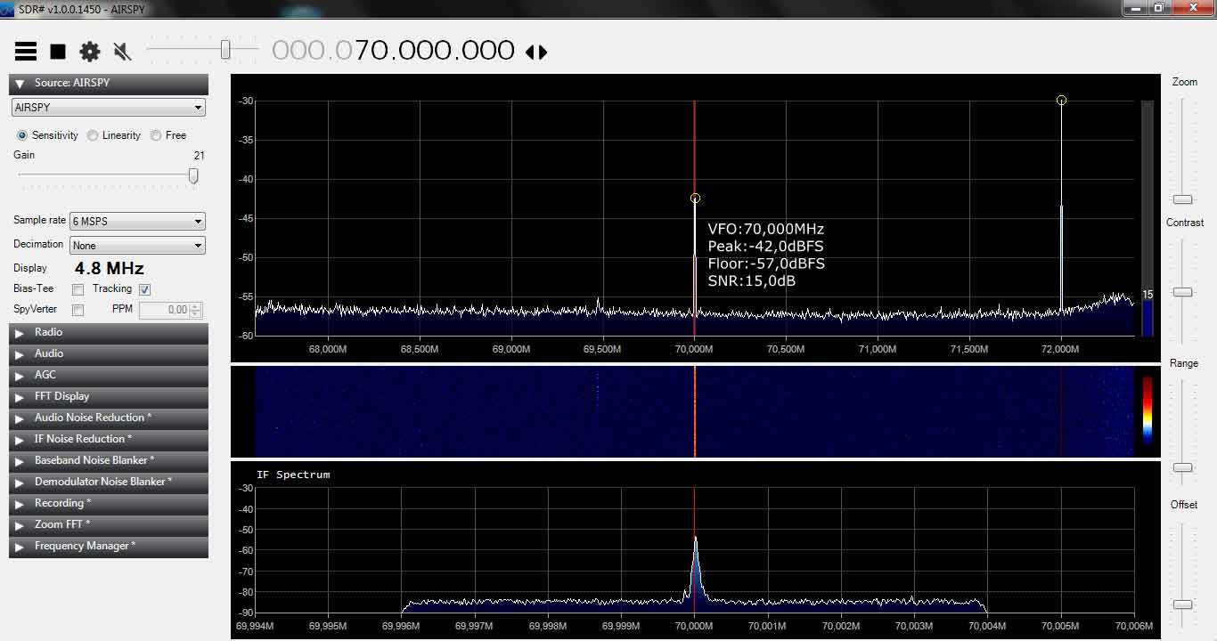Click the VFO:70,000MHz readout text
The image size is (1217, 641).
[x=766, y=229]
